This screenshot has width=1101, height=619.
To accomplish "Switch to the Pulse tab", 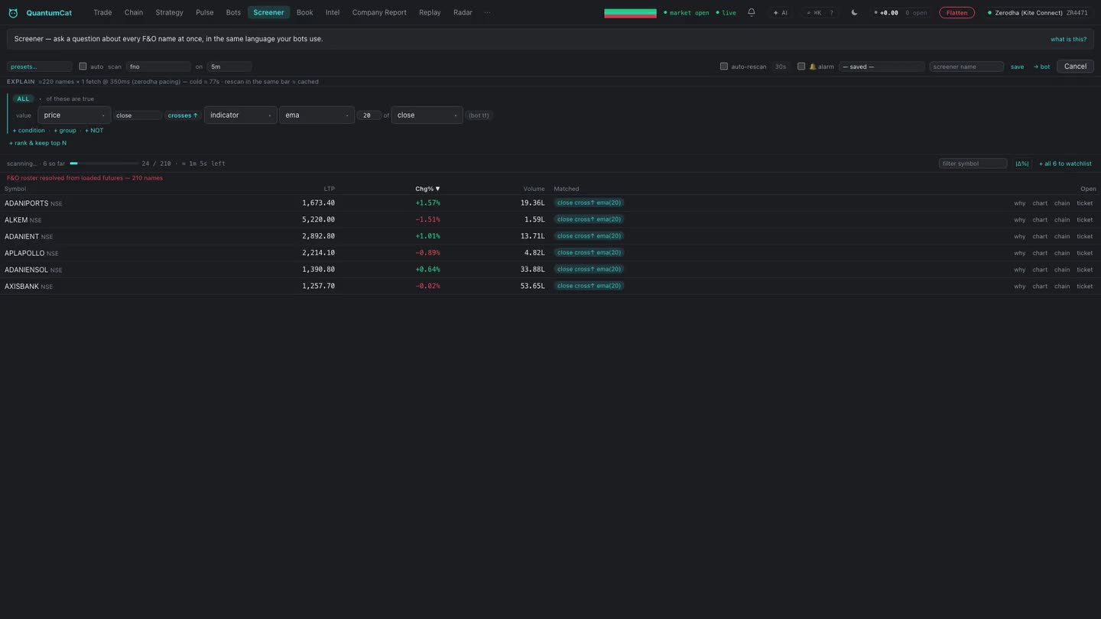I will tap(204, 12).
